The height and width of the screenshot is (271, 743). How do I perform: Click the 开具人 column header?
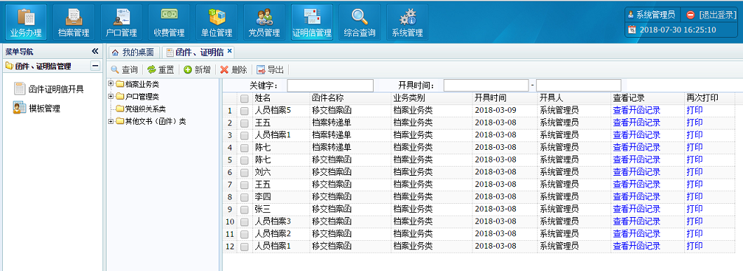pos(574,98)
